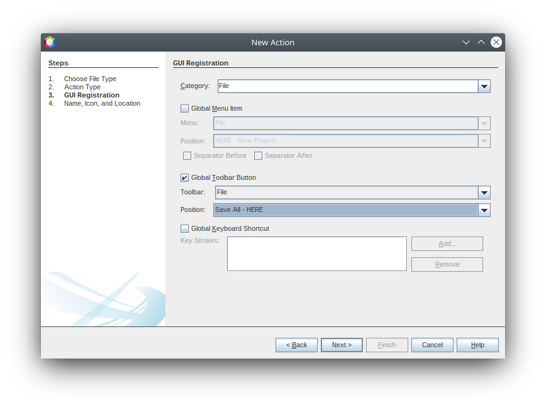Expand the Toolbar dropdown list
The image size is (546, 407).
click(484, 192)
